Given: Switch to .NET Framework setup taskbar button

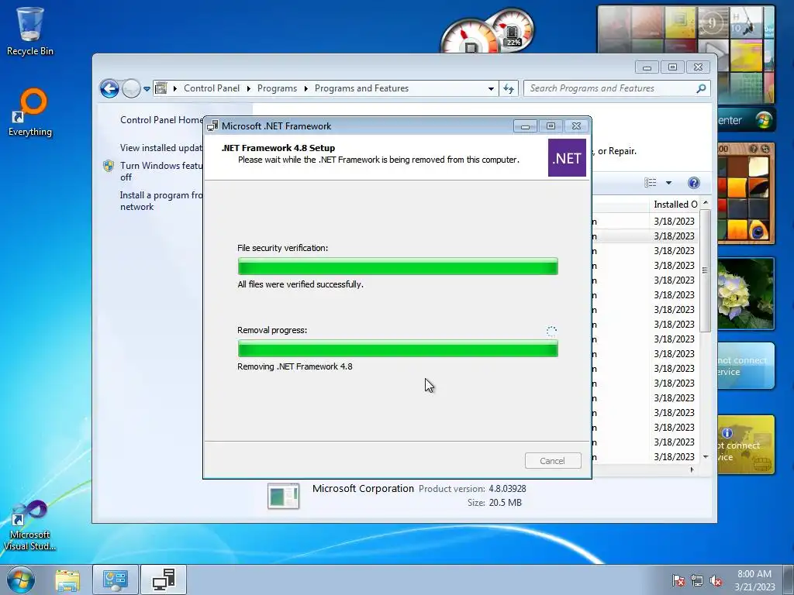Looking at the screenshot, I should tap(164, 580).
